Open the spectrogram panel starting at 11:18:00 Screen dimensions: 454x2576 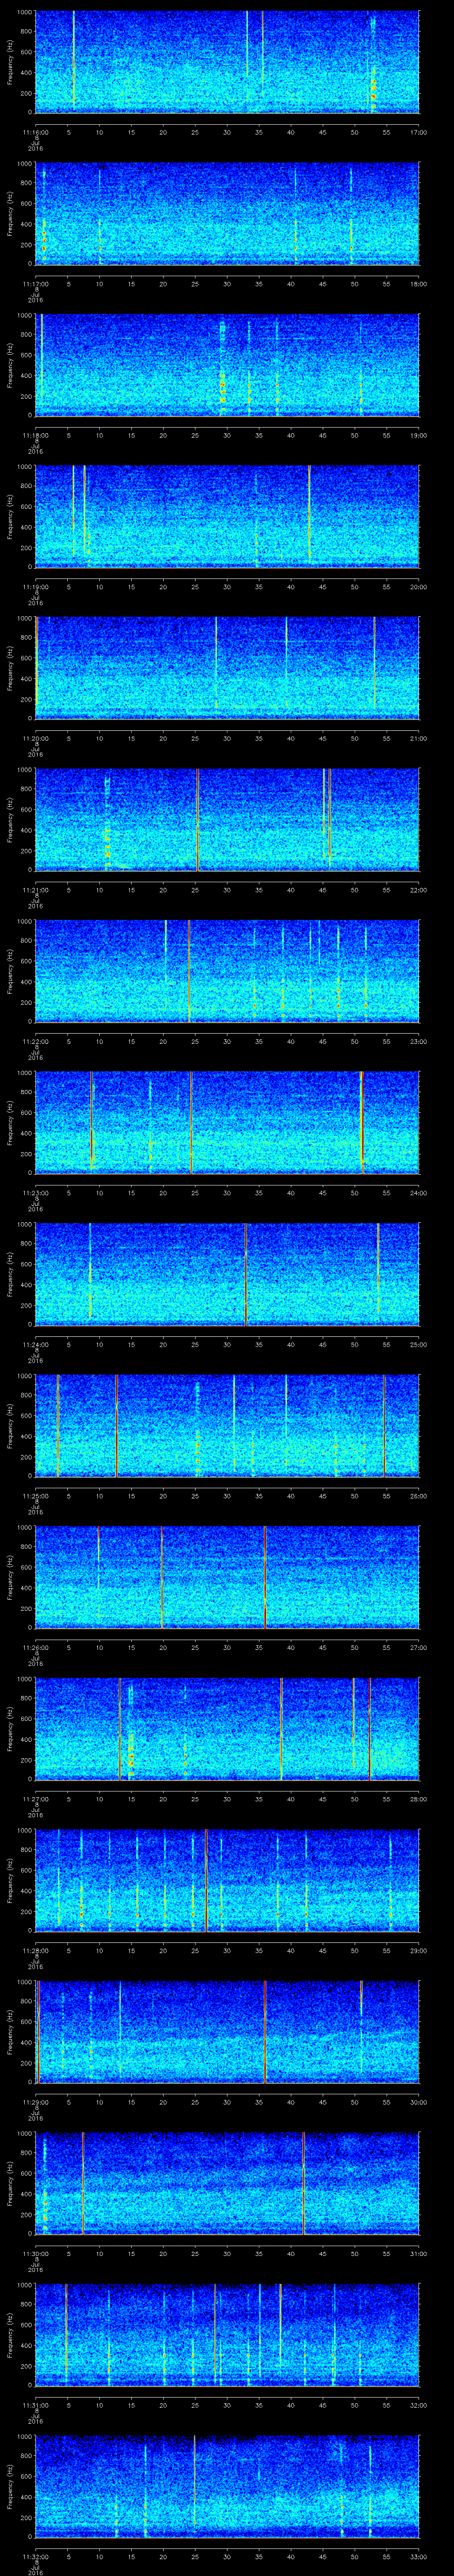227,365
